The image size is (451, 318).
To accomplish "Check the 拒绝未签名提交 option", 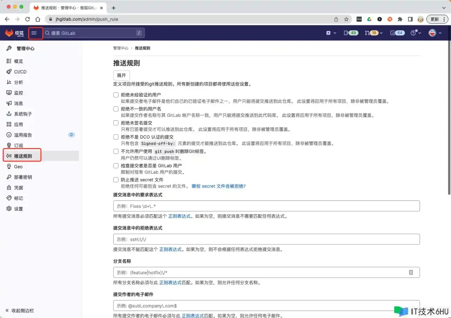I will click(x=116, y=123).
